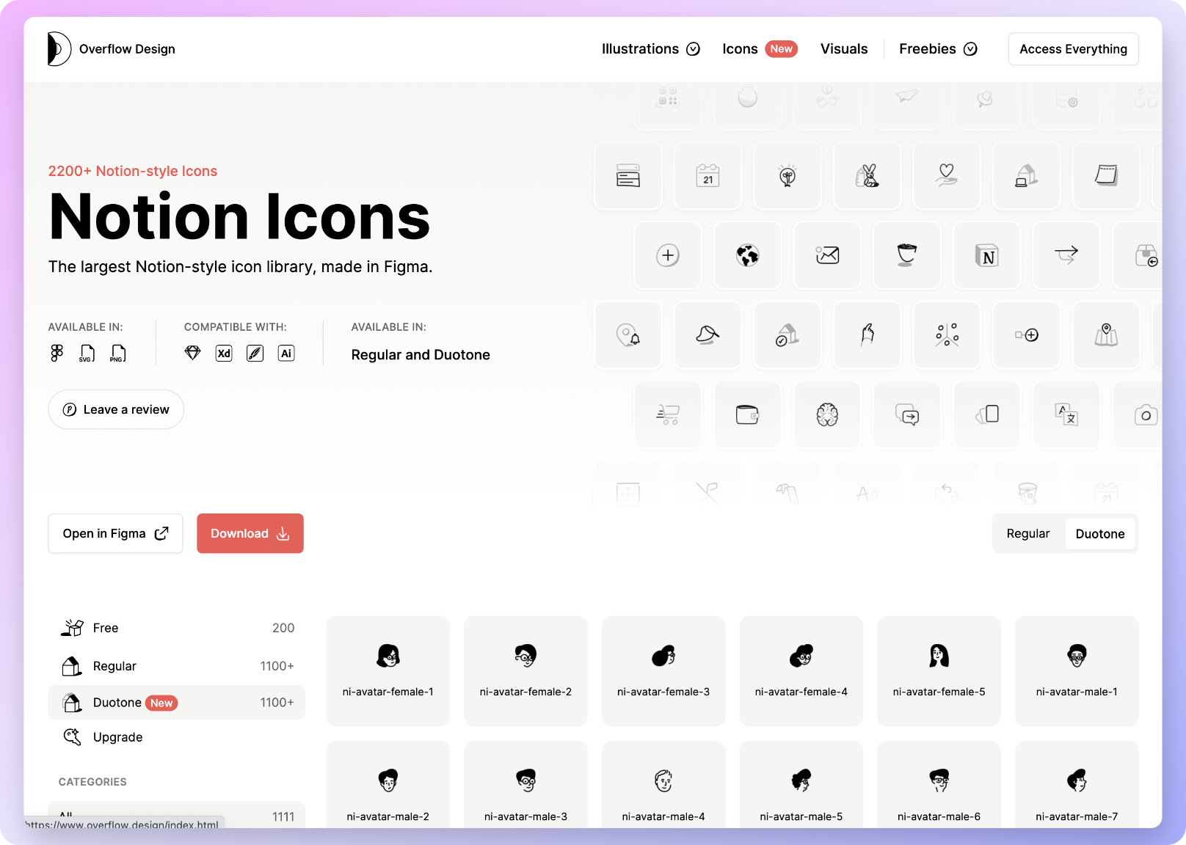Go to the Visuals page
This screenshot has height=845, width=1186.
(x=844, y=49)
